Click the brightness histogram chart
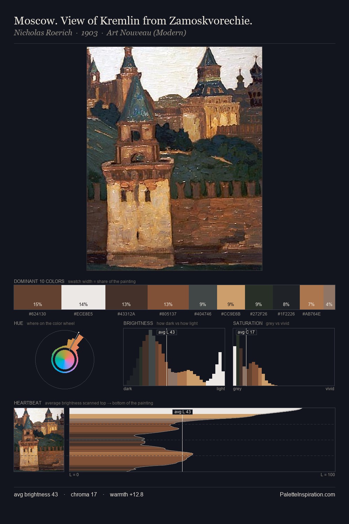Image resolution: width=349 pixels, height=524 pixels. [174, 357]
